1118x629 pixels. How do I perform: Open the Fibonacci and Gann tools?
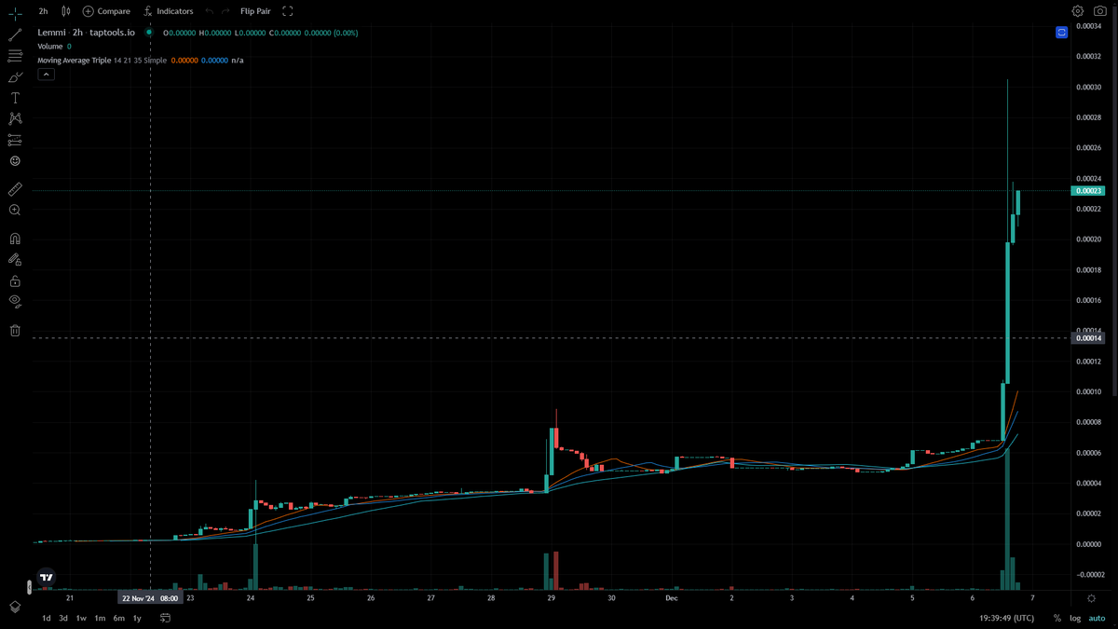tap(15, 56)
